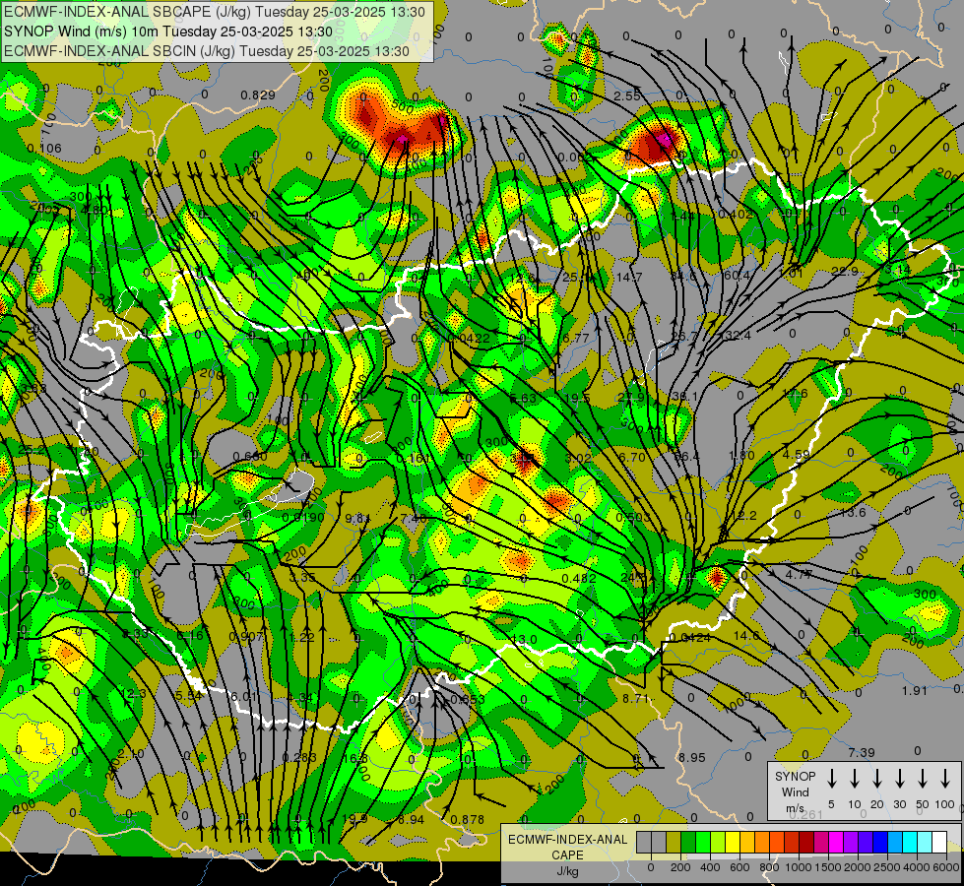
Task: Click the 30 m/s wind arrow in legend
Action: coord(900,779)
